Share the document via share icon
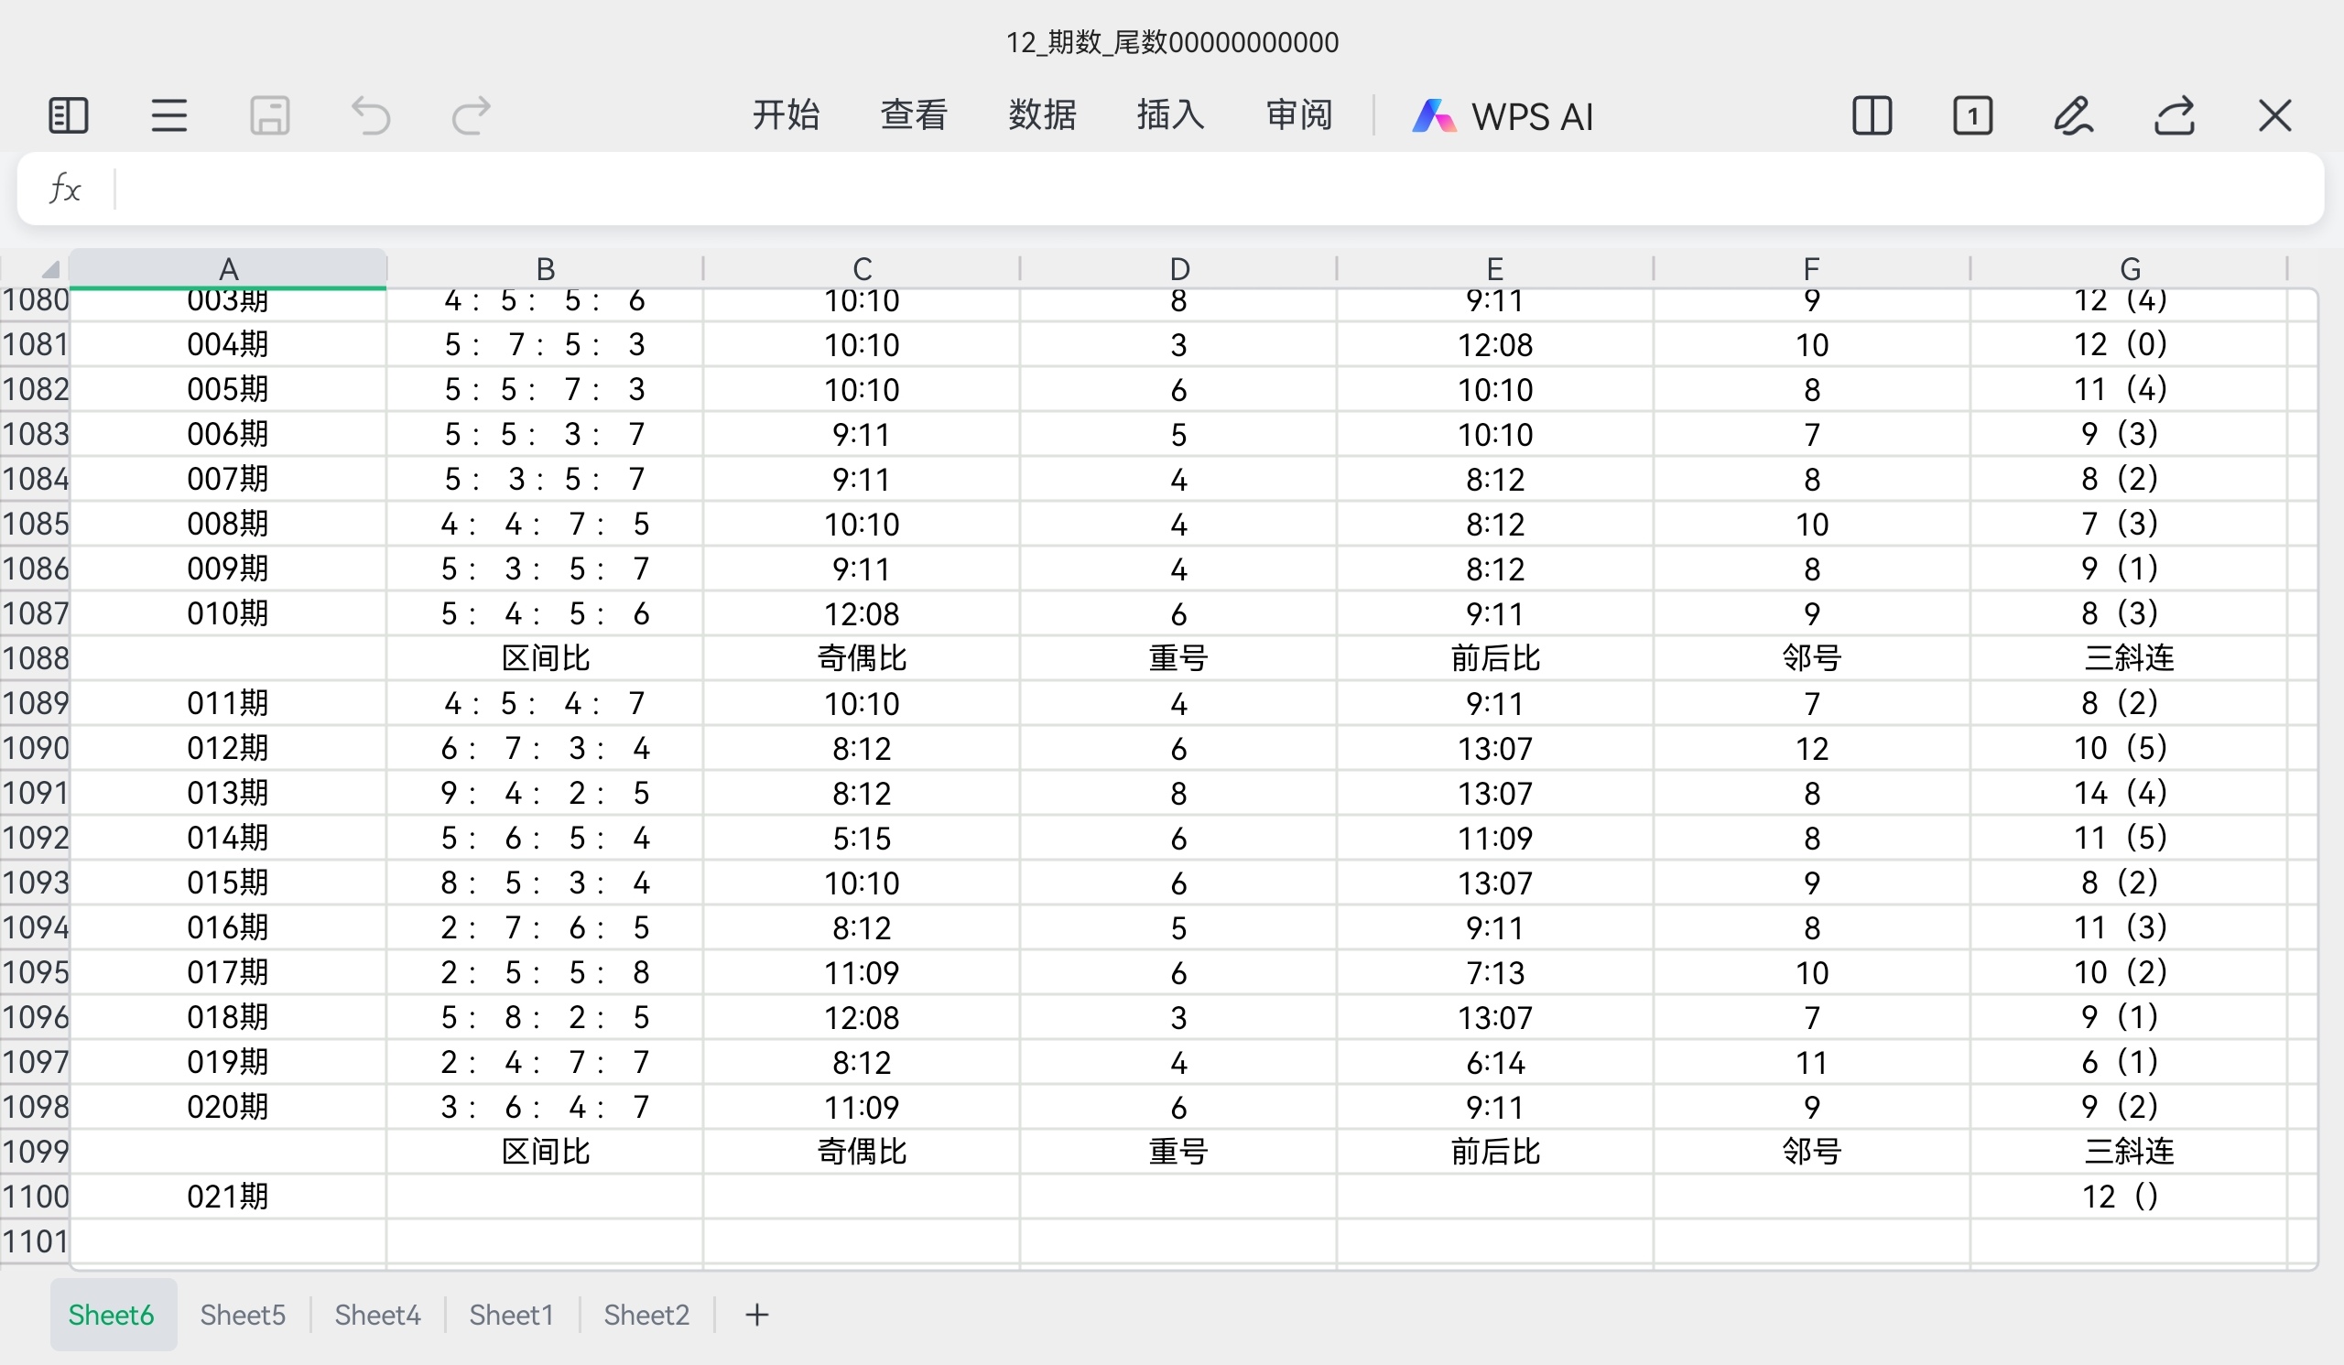Image resolution: width=2344 pixels, height=1365 pixels. (2174, 116)
